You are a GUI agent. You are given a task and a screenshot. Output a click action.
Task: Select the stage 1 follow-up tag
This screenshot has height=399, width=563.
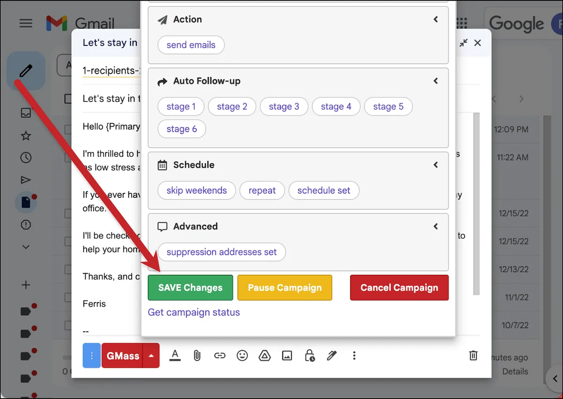point(181,106)
